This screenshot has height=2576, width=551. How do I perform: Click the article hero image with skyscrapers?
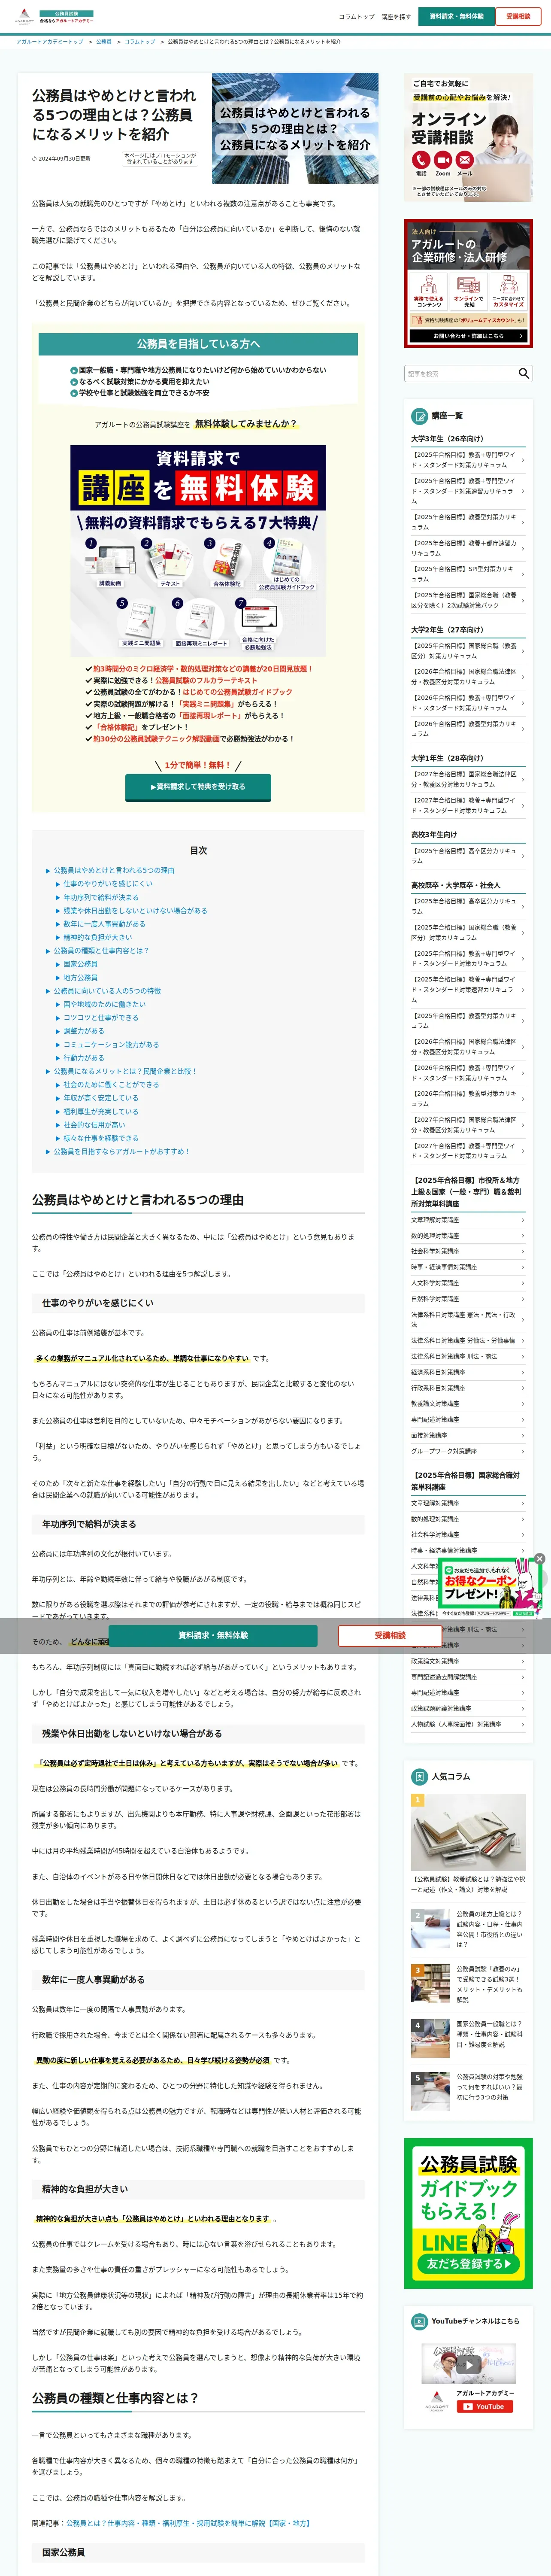295,129
